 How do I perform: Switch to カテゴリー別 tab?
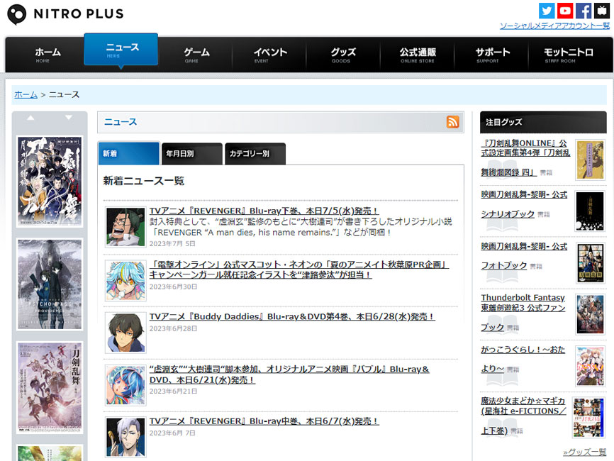(255, 153)
